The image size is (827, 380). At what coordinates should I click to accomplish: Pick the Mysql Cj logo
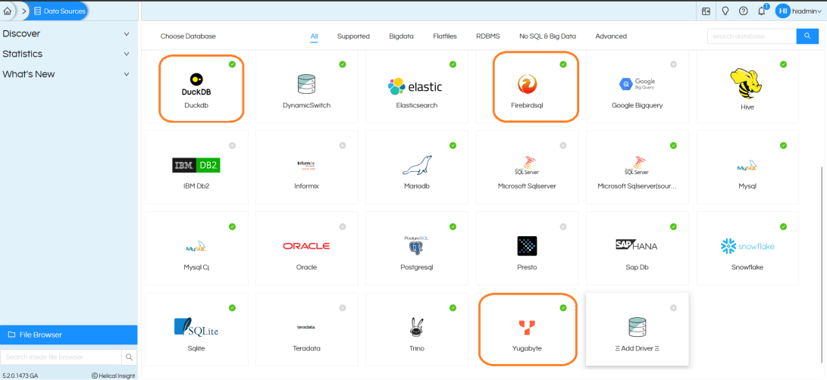click(196, 247)
